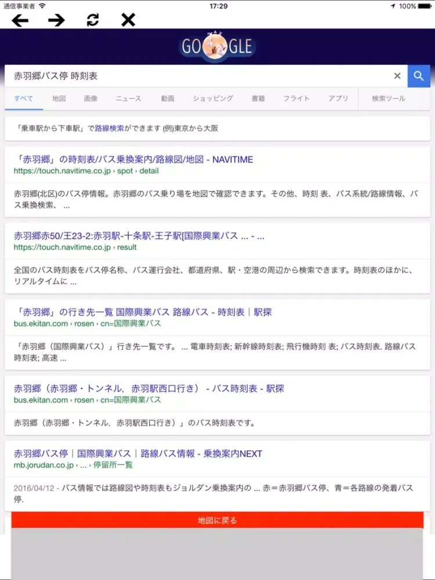Open the ニュース results tab

click(128, 99)
